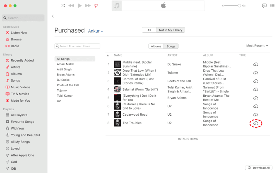Skip to the next track
279x173 pixels.
pos(88,6)
